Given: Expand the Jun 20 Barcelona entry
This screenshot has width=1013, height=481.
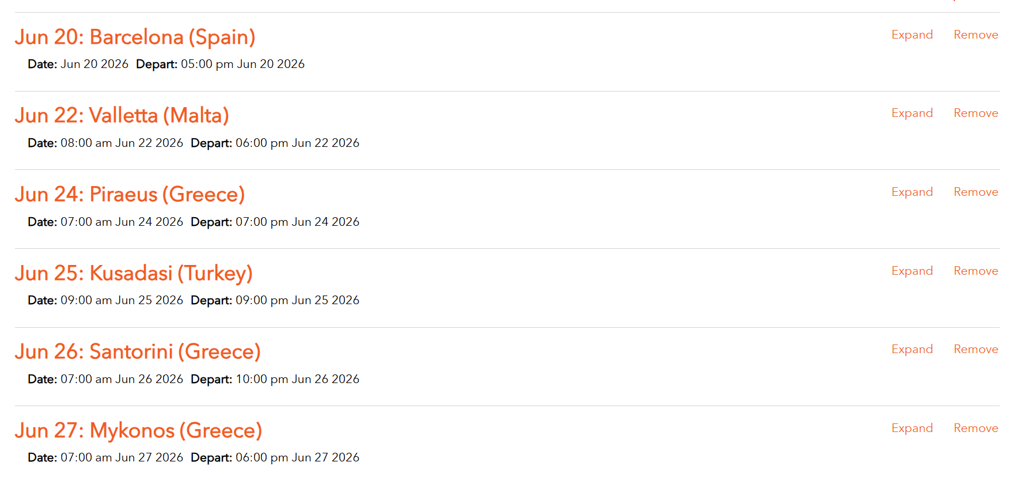Looking at the screenshot, I should [912, 35].
